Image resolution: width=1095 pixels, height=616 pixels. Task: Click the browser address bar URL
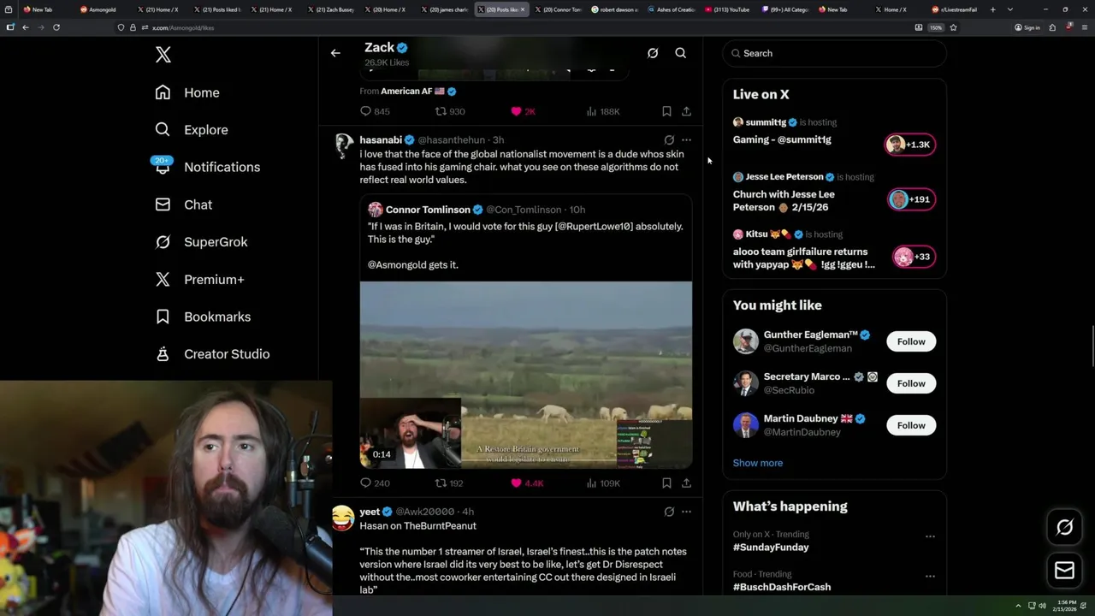coord(183,27)
